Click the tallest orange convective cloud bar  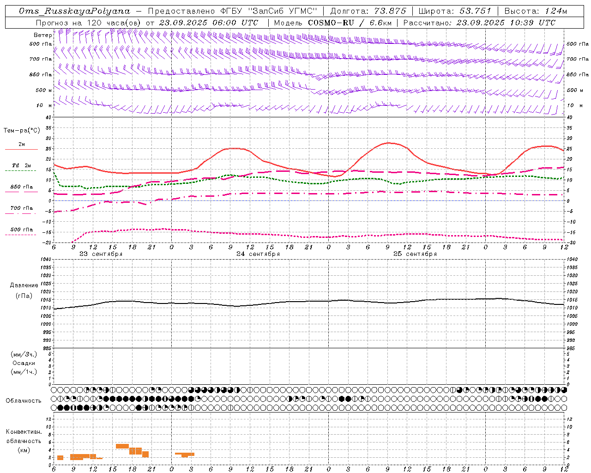pyautogui.click(x=135, y=451)
